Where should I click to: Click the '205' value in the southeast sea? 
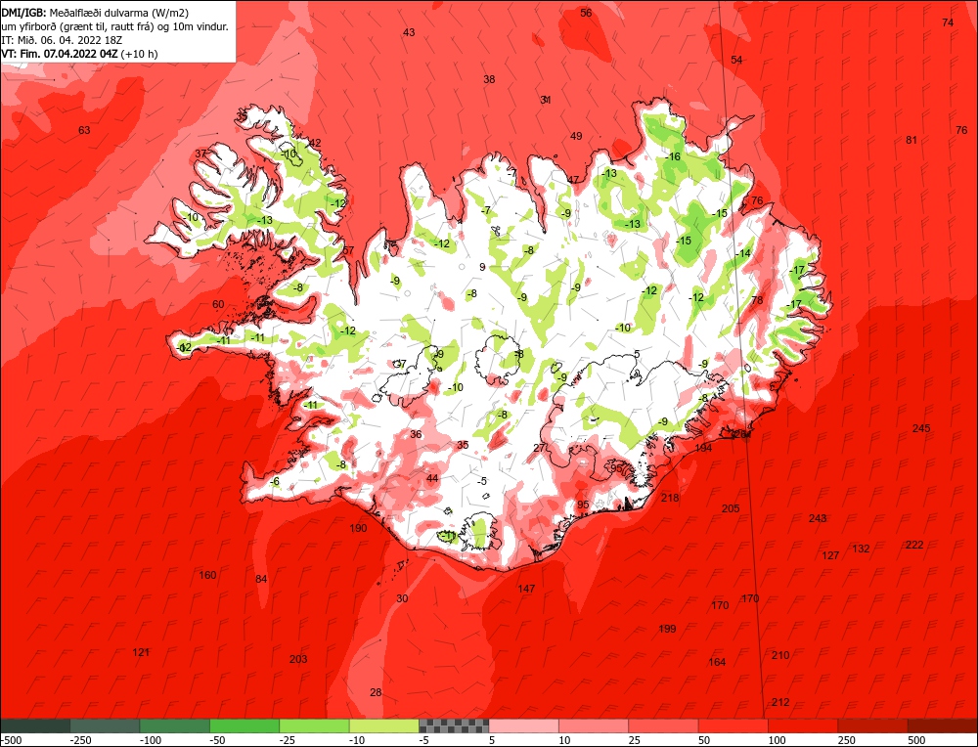[731, 508]
